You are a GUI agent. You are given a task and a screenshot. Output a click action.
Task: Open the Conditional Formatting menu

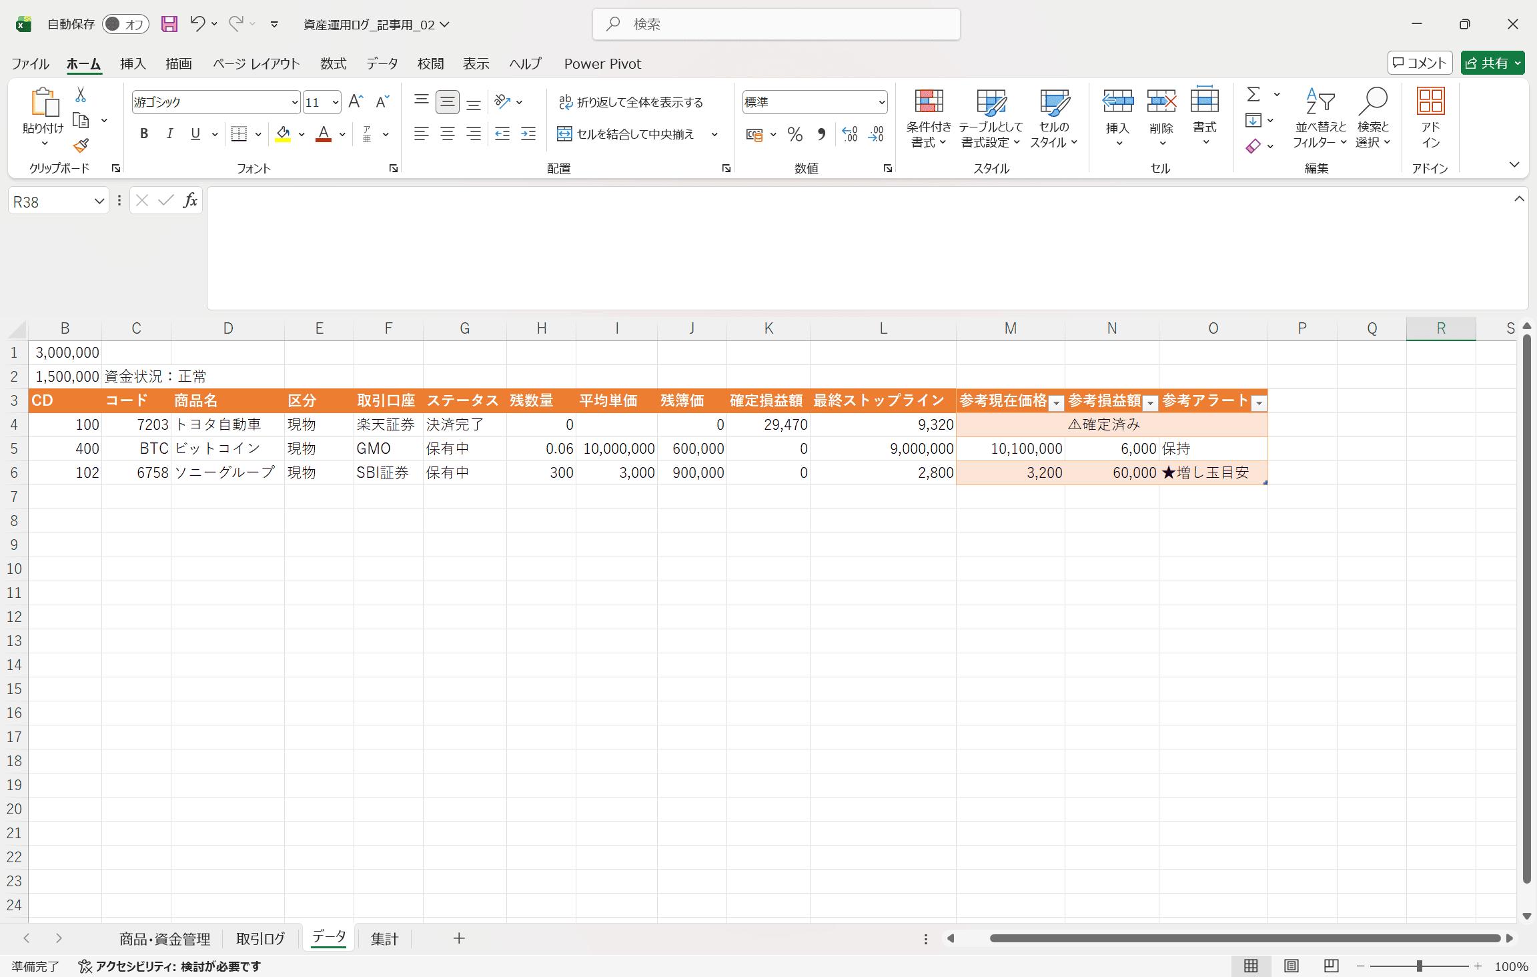tap(928, 119)
